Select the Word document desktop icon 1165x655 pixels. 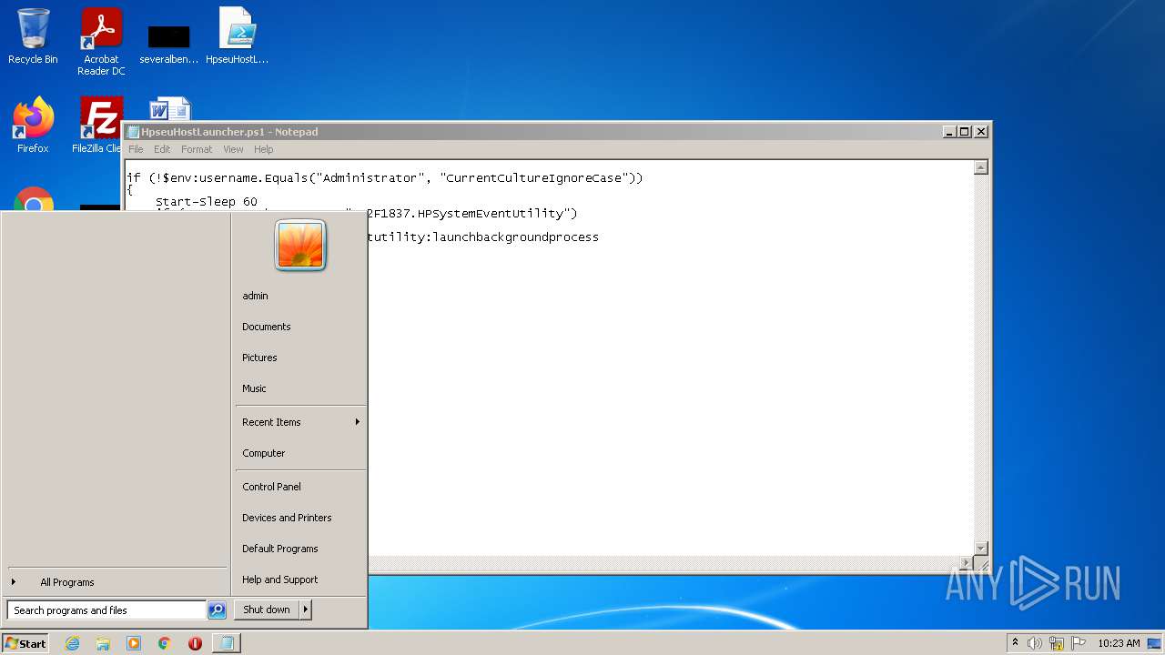[169, 108]
